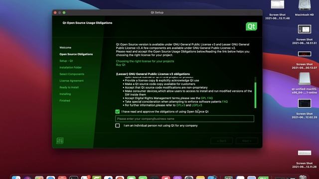The image size is (319, 179).
Task: Click the obligations list scrollbar thumb
Action: click(255, 95)
